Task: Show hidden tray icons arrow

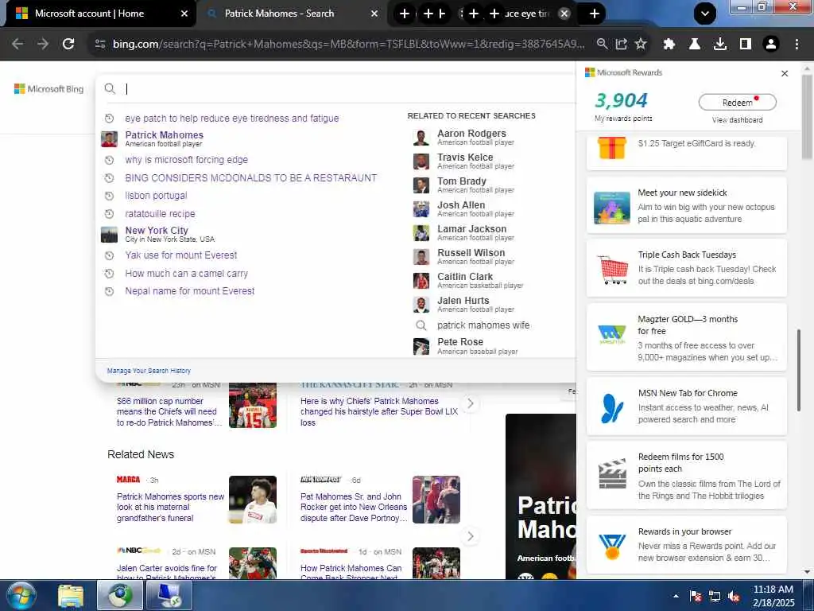Action: (x=676, y=597)
